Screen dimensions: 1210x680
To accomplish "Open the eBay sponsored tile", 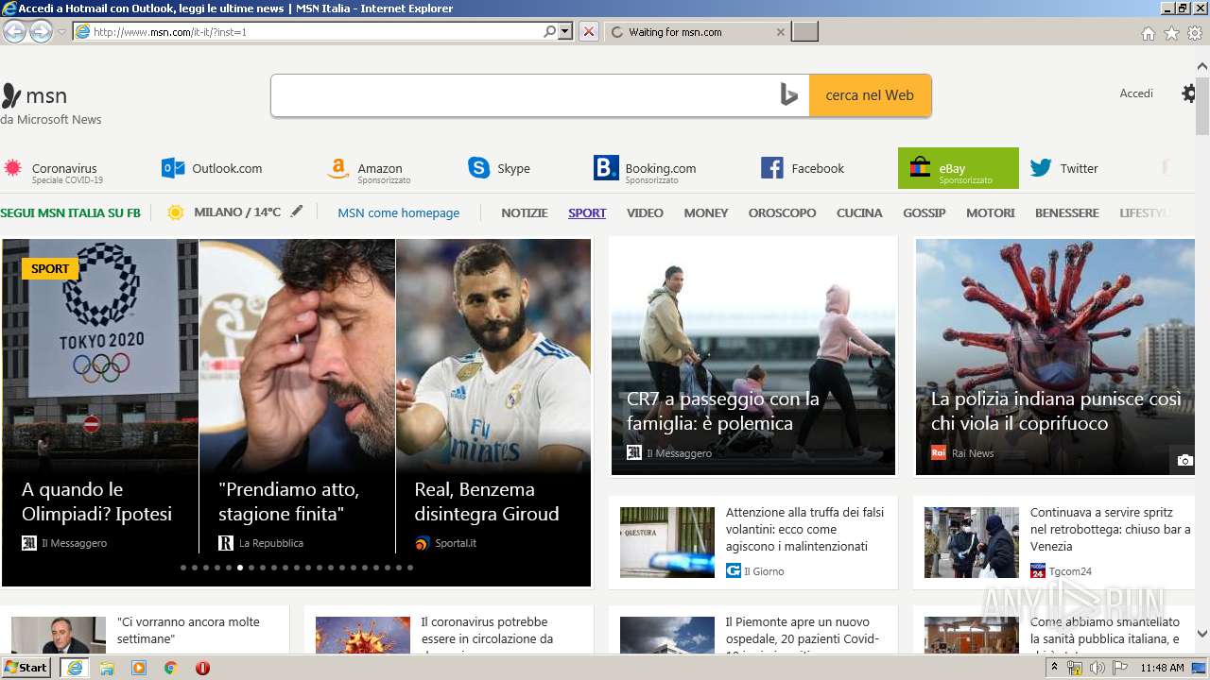I will point(959,168).
